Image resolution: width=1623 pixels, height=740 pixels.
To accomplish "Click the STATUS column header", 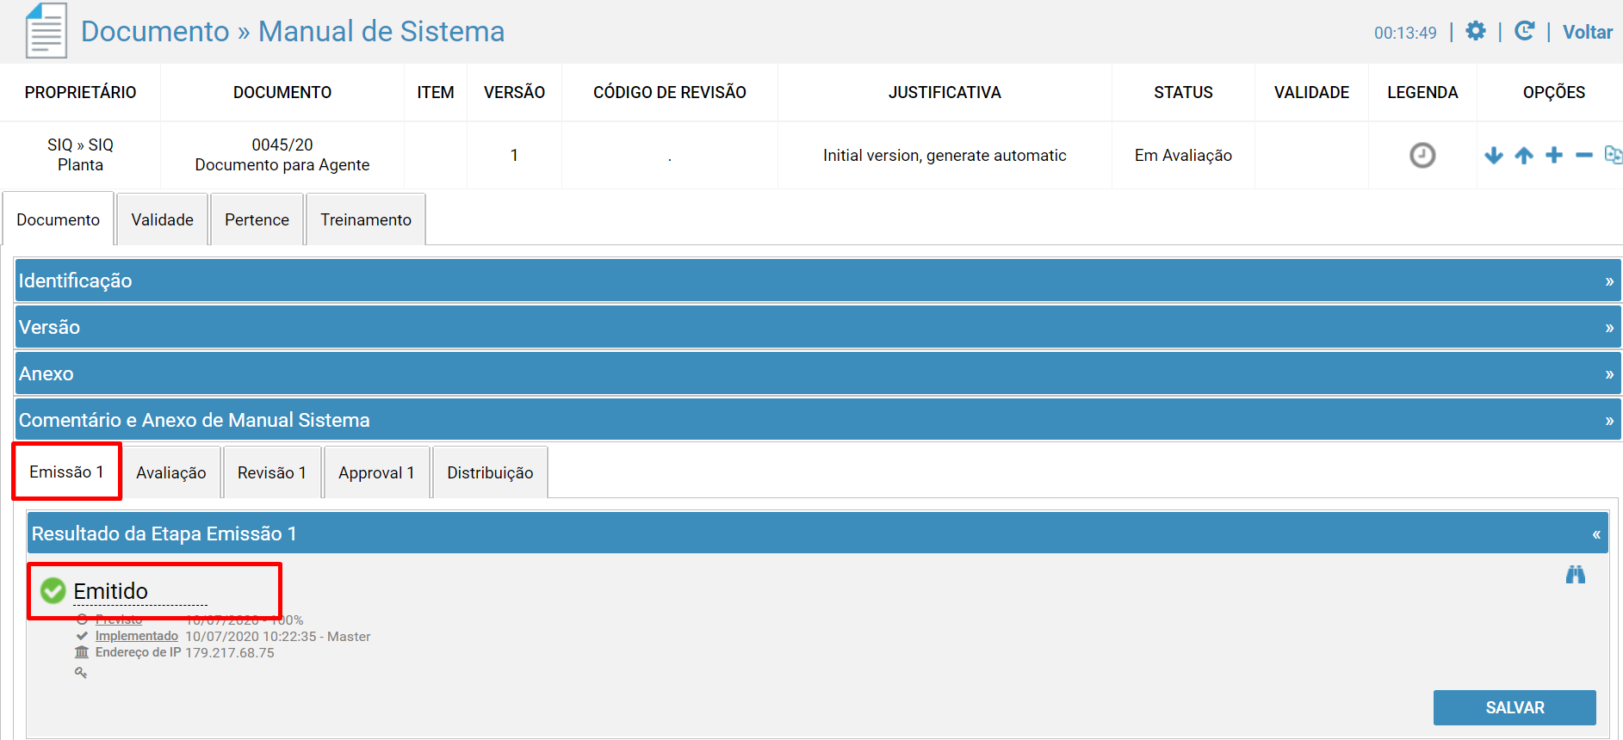I will (x=1183, y=92).
